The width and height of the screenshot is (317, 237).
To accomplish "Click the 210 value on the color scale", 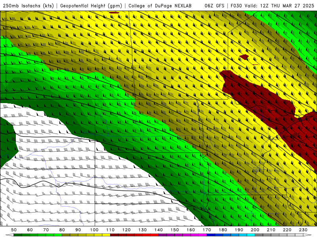I will (271, 230).
